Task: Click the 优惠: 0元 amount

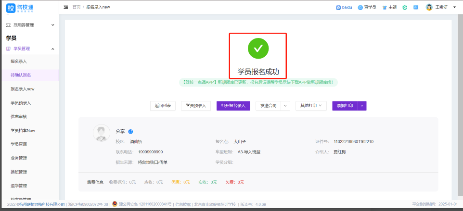Action: (x=180, y=182)
